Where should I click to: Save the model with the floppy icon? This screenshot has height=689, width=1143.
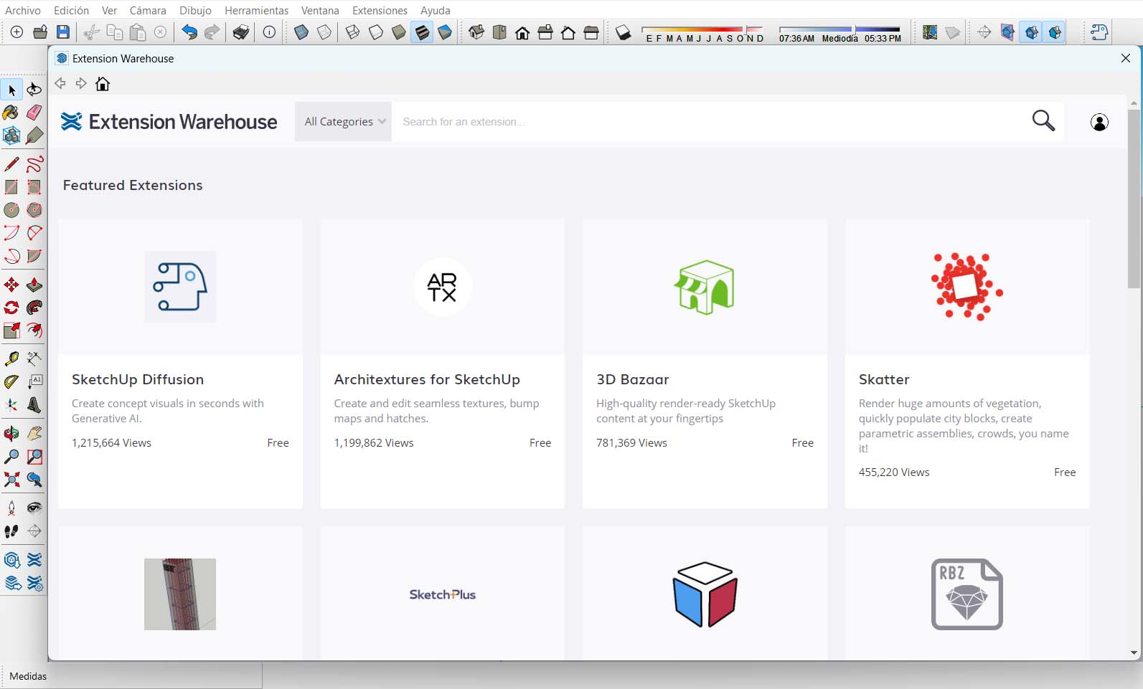point(63,32)
